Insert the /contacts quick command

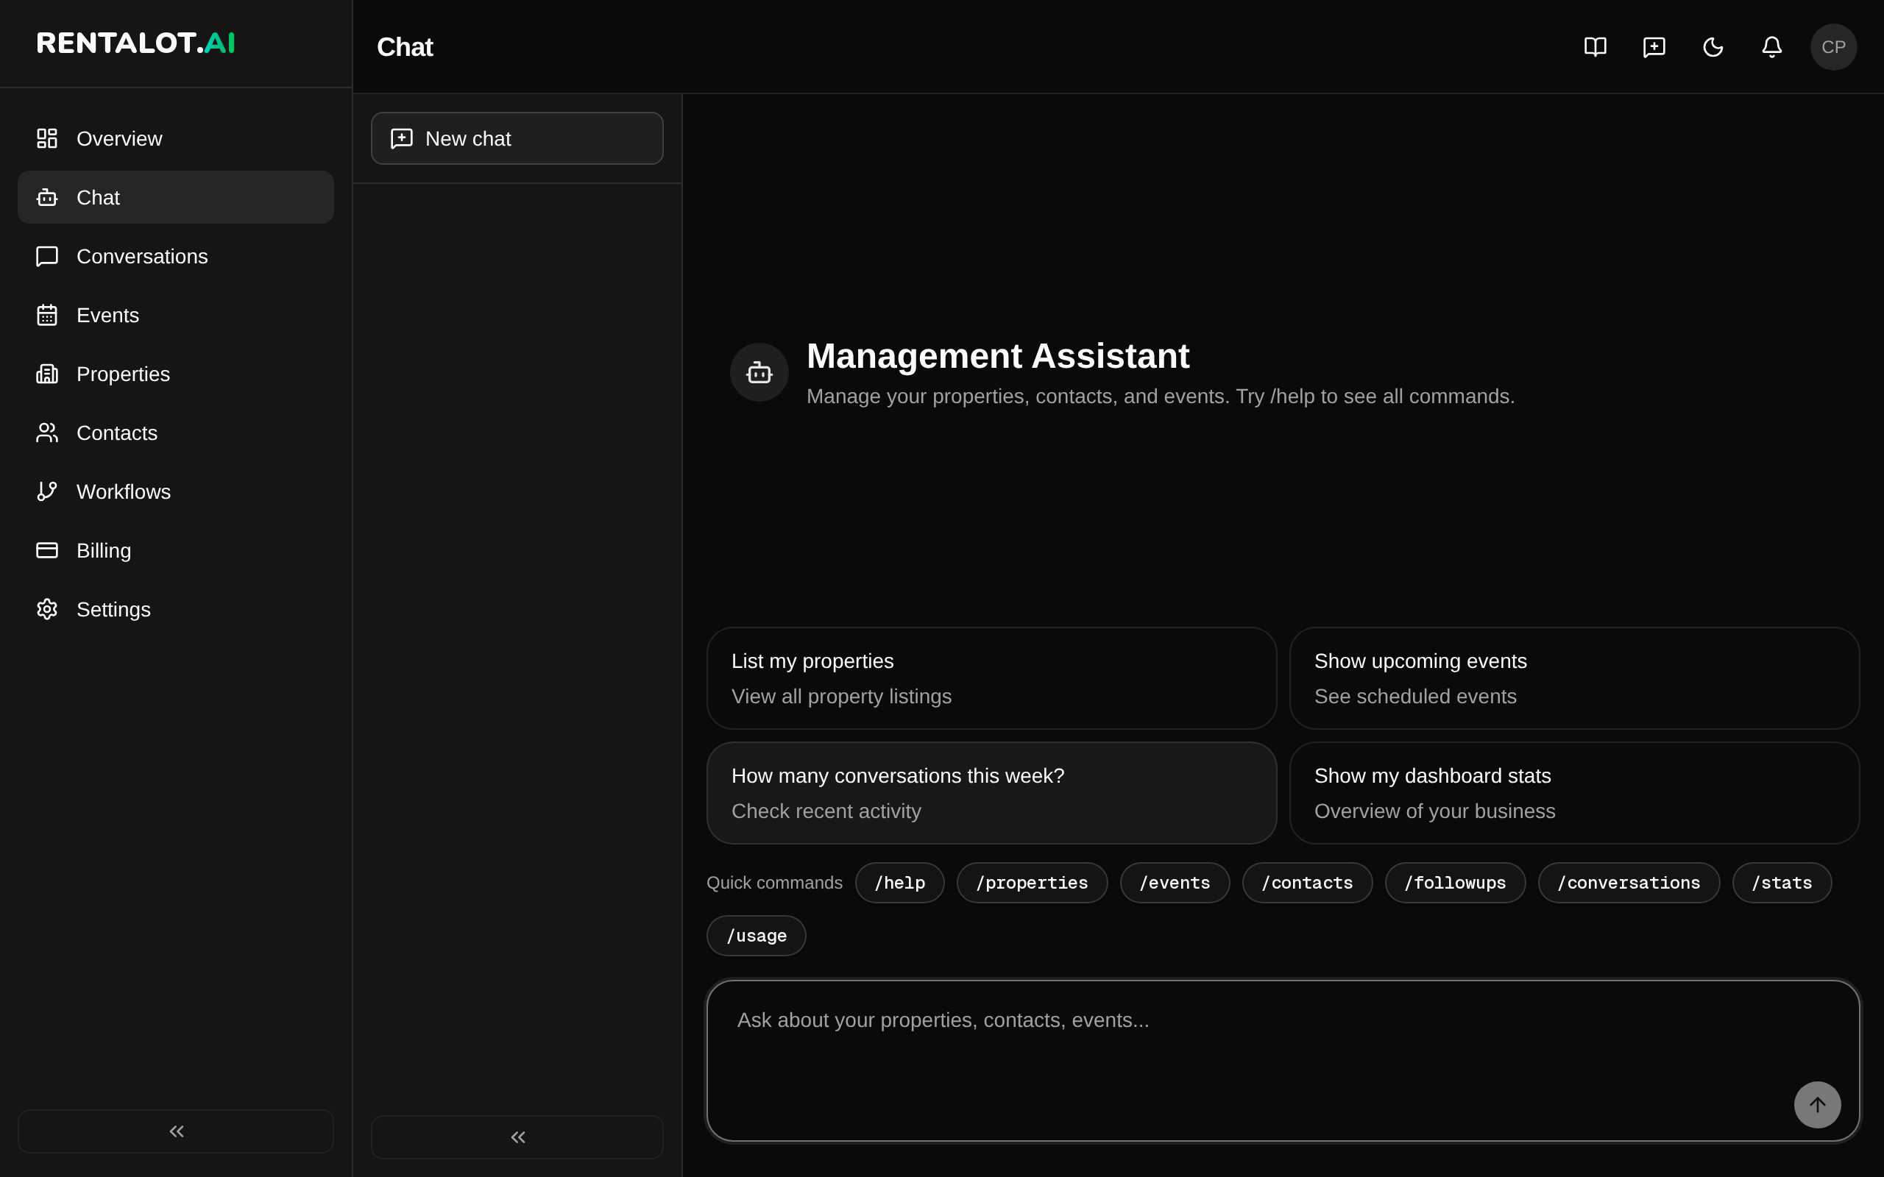(x=1307, y=883)
